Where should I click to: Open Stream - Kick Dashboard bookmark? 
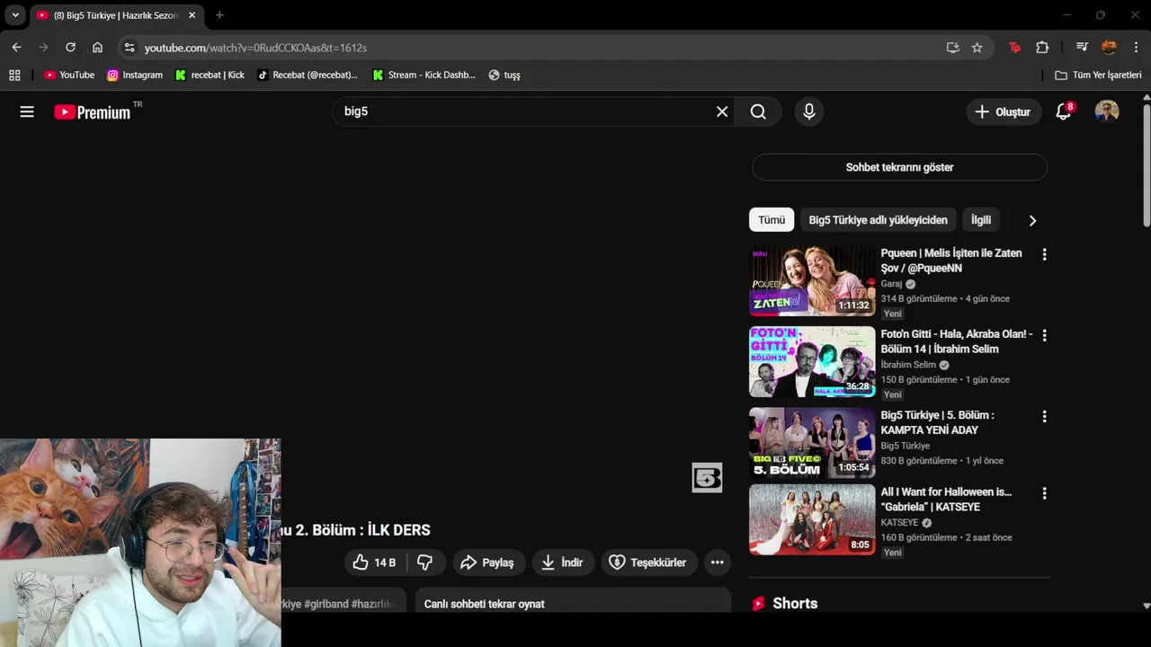pyautogui.click(x=424, y=75)
